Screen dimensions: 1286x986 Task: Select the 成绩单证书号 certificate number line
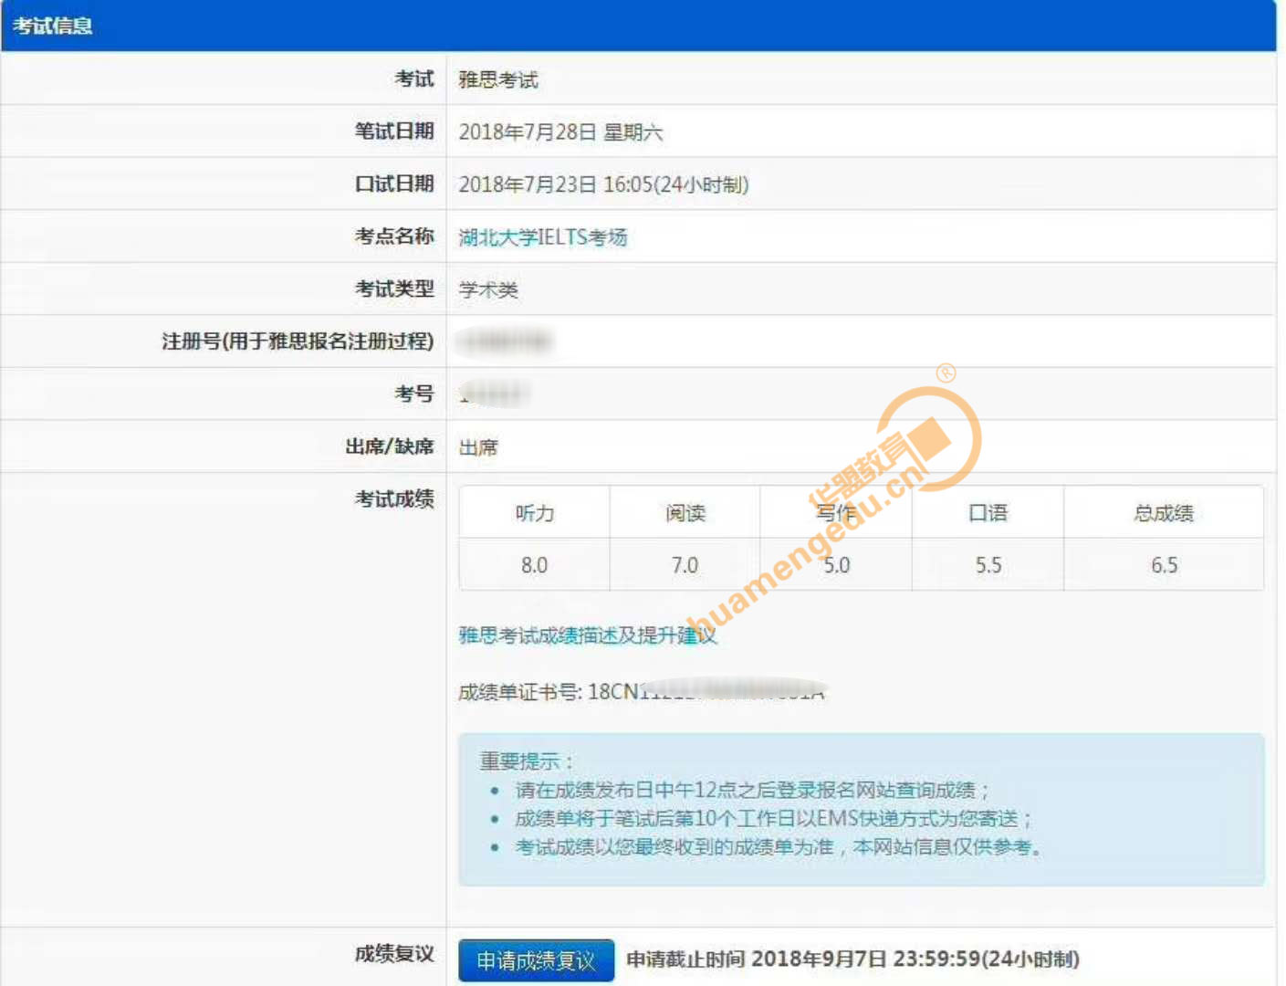(642, 692)
